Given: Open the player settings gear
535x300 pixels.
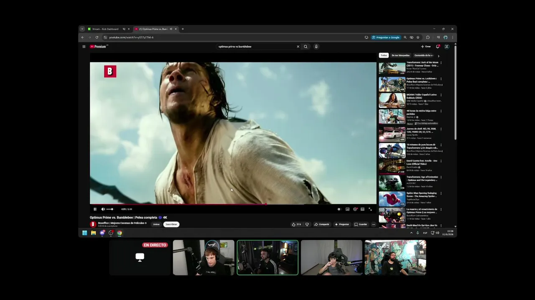Looking at the screenshot, I should pyautogui.click(x=355, y=209).
